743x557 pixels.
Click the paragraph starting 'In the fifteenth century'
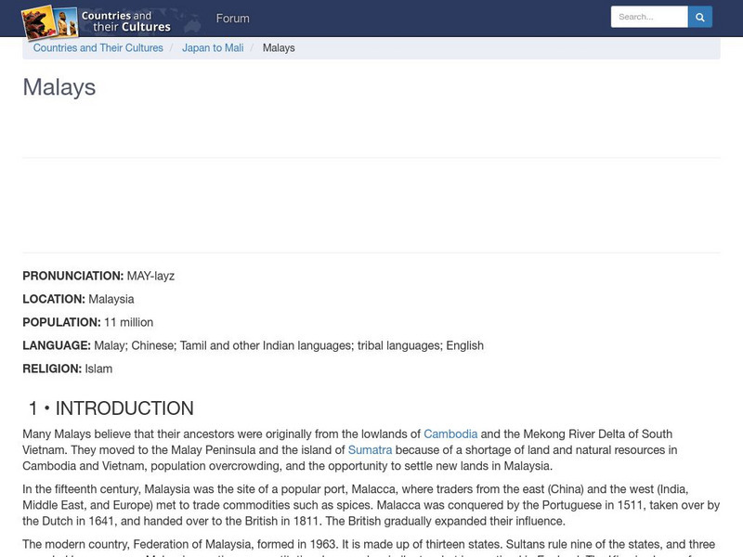[371, 505]
